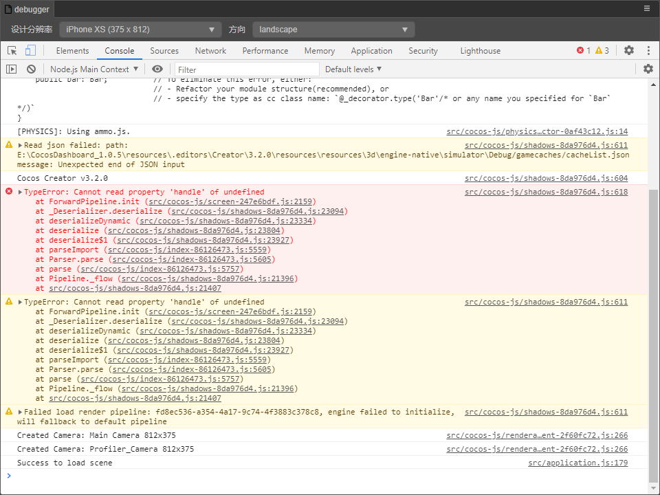Open screen-247e6bdf.js:2159 link in red error

coord(230,201)
